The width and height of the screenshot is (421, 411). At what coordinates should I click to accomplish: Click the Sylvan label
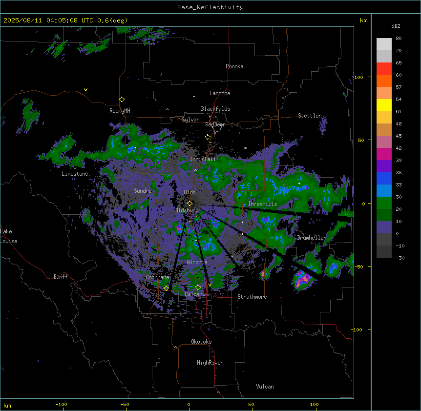pos(190,120)
